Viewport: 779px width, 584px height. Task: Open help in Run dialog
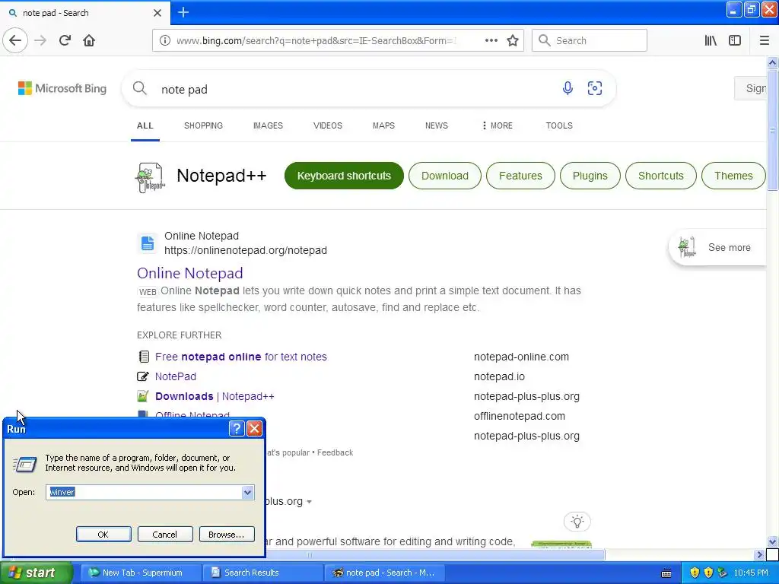(x=237, y=429)
